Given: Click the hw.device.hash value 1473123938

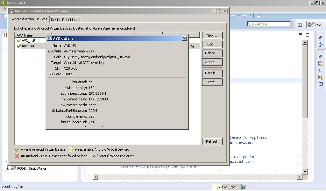Looking at the screenshot, I should [x=98, y=99].
